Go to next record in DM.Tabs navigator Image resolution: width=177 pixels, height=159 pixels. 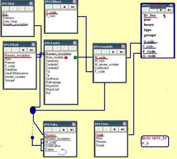[64, 129]
